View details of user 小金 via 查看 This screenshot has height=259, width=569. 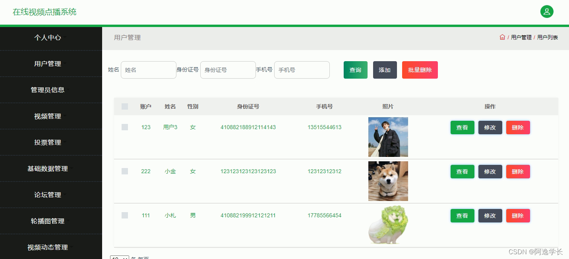tap(463, 172)
